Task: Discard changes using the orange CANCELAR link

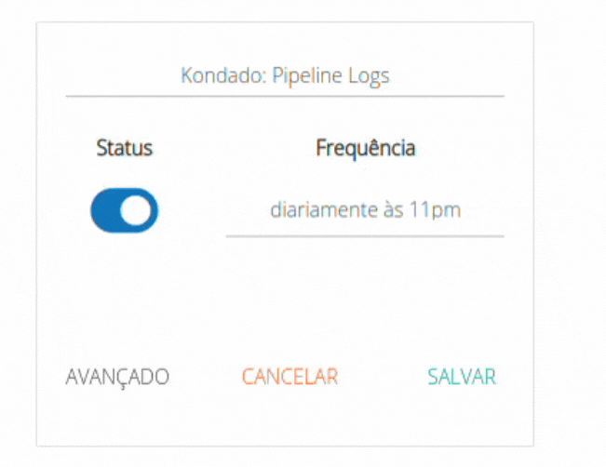Action: [x=290, y=377]
